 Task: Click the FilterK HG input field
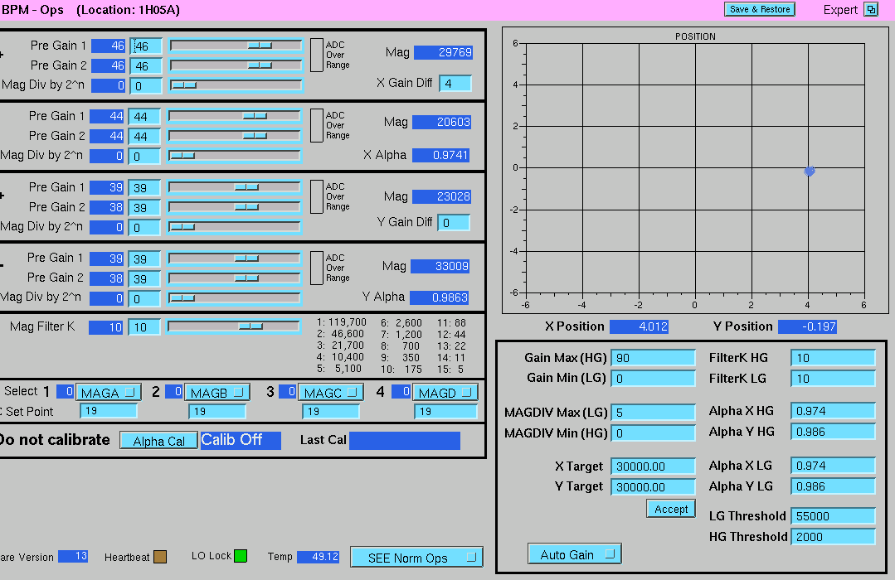coord(833,358)
